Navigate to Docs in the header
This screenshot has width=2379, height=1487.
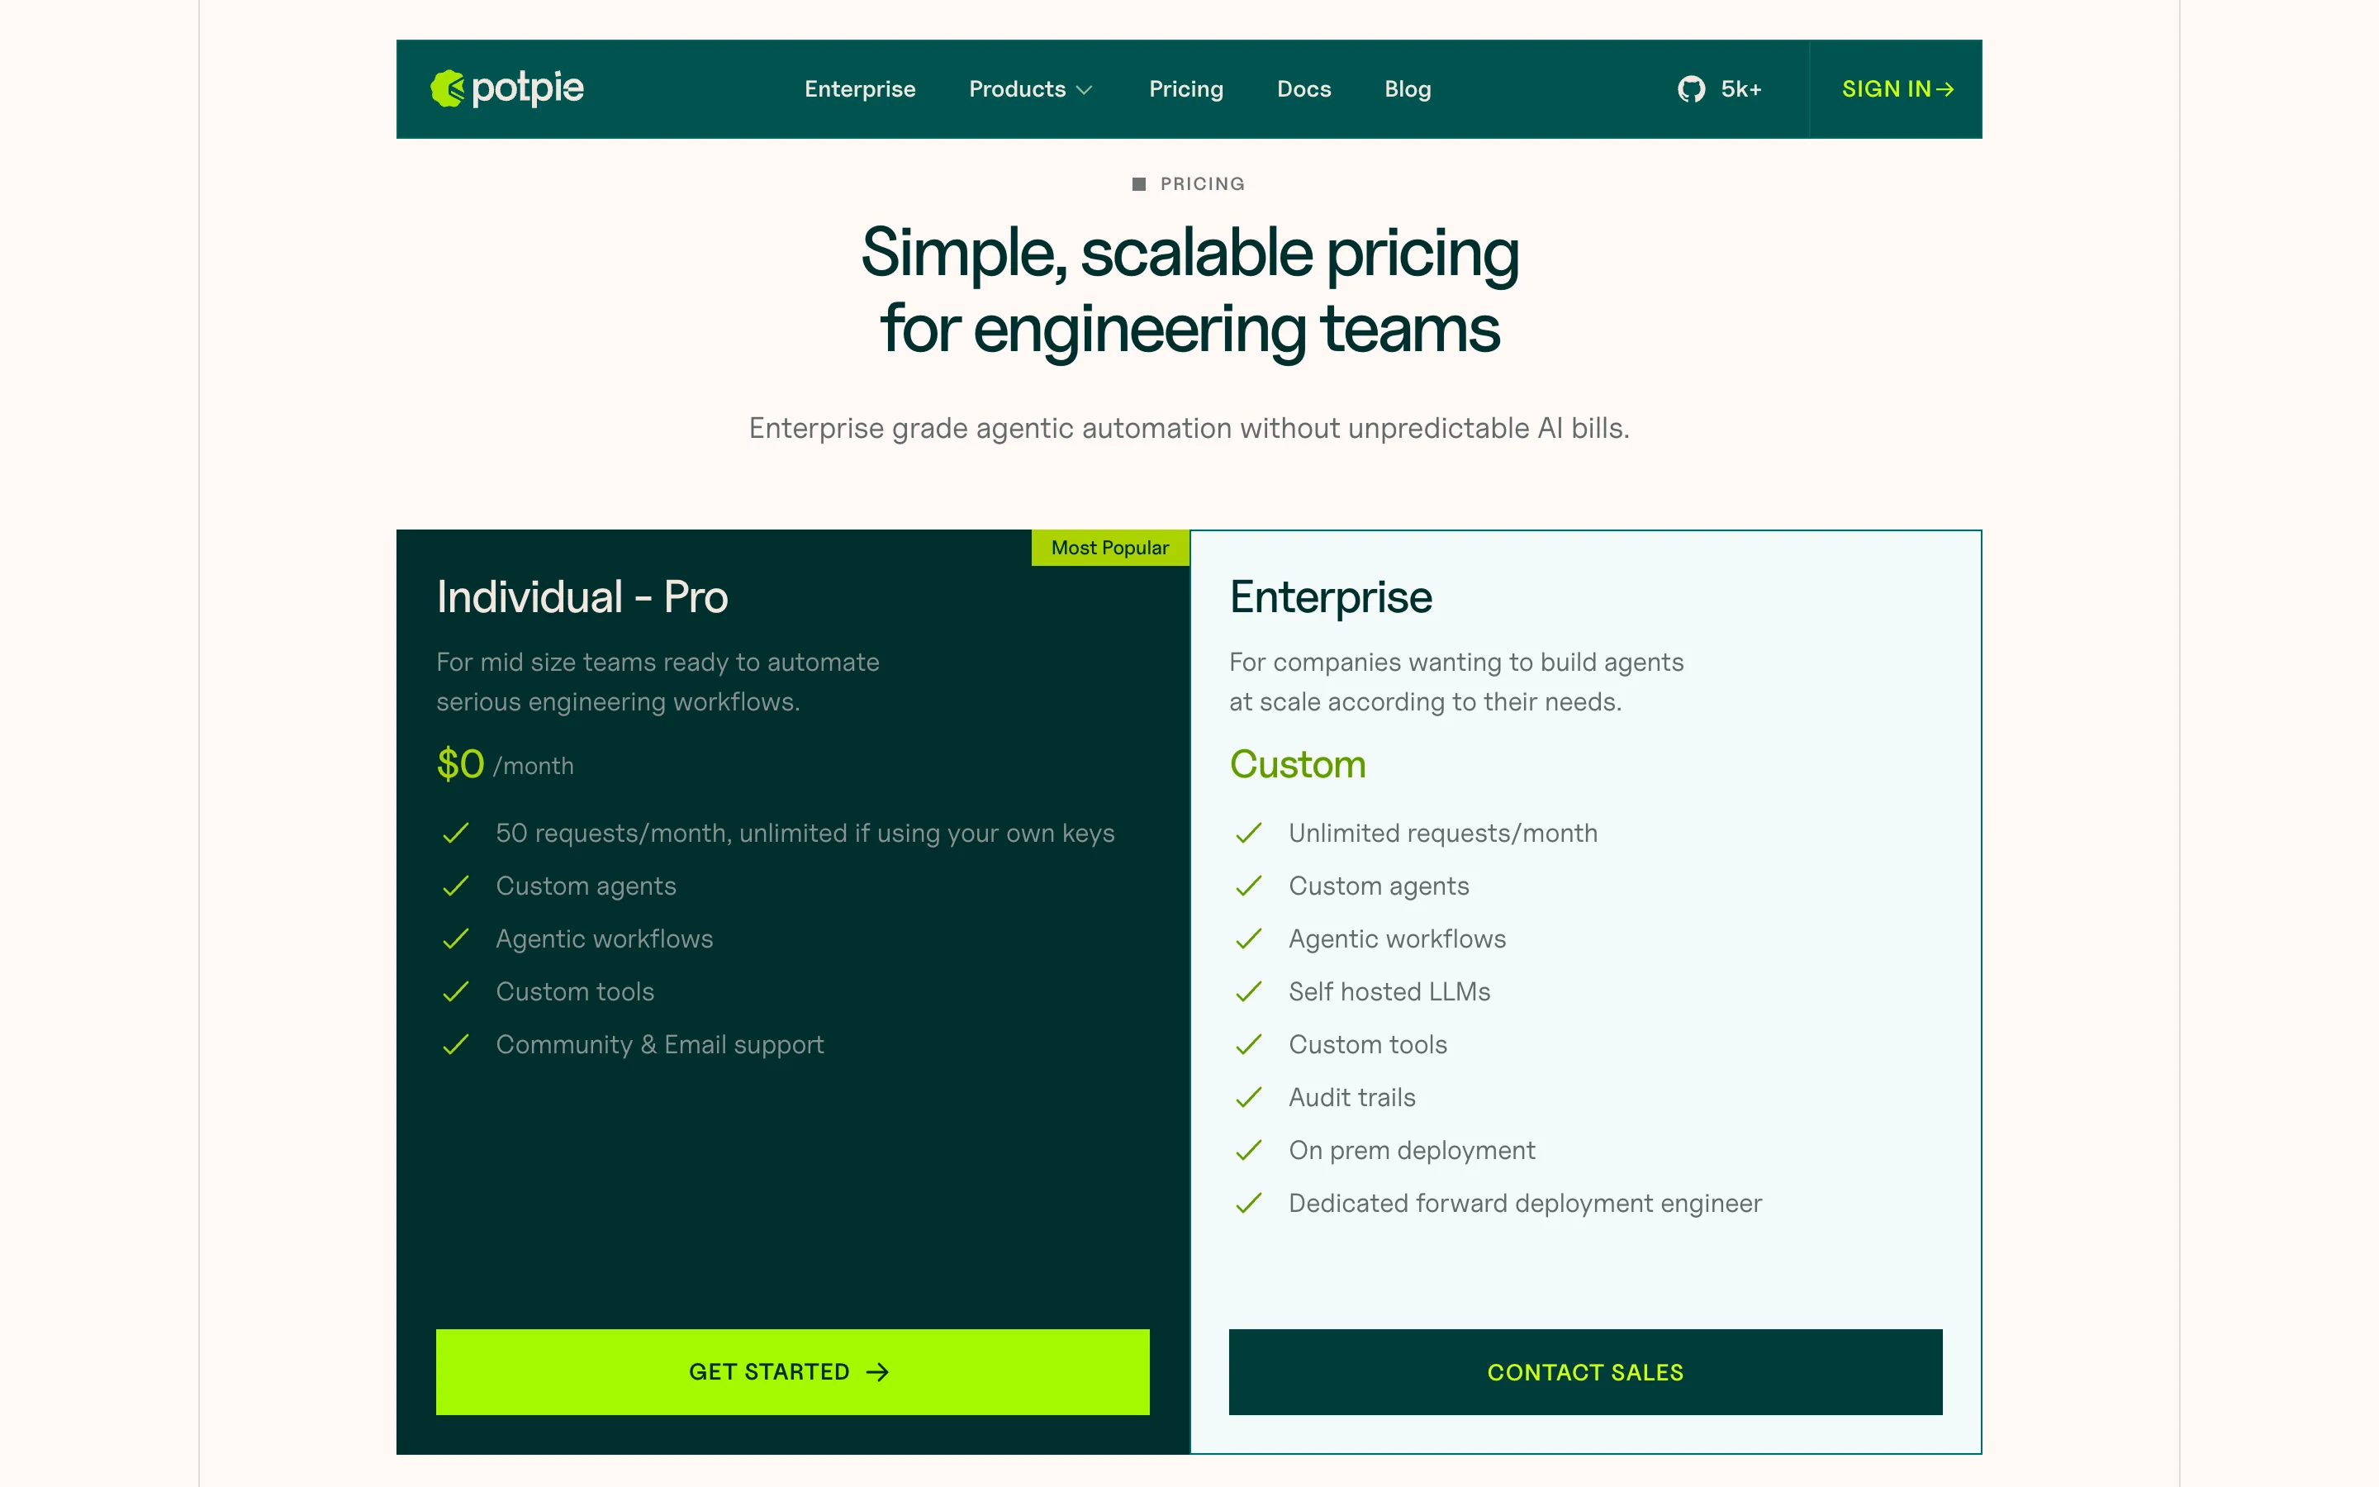tap(1303, 89)
